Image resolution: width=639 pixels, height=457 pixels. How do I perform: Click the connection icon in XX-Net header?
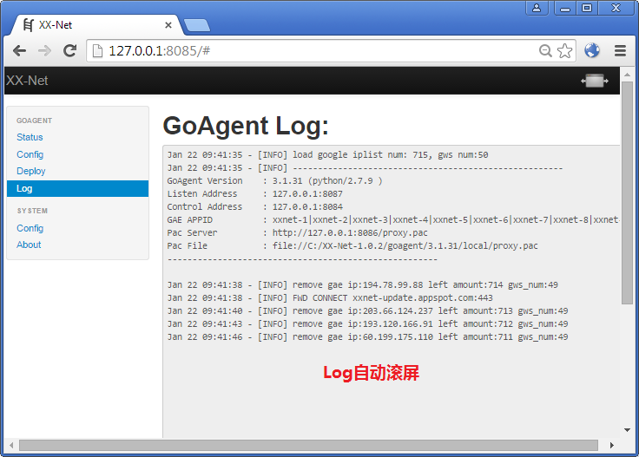[595, 81]
